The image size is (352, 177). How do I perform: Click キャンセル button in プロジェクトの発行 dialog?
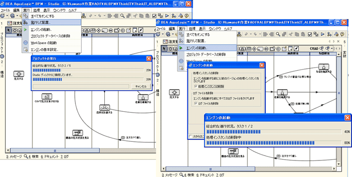click(141, 86)
